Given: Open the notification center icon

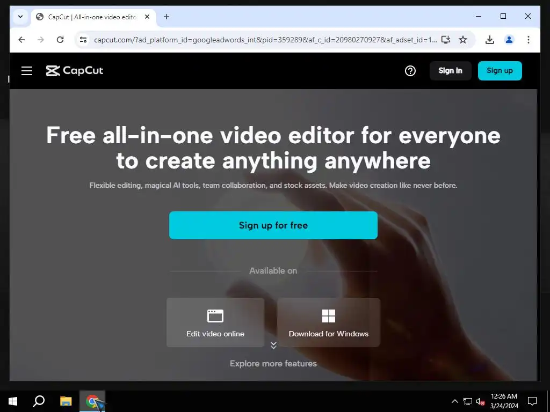Looking at the screenshot, I should (x=532, y=401).
